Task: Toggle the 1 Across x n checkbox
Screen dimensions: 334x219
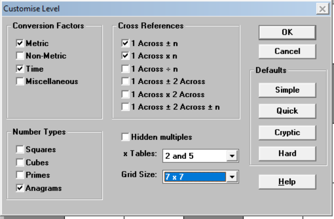Action: (125, 56)
